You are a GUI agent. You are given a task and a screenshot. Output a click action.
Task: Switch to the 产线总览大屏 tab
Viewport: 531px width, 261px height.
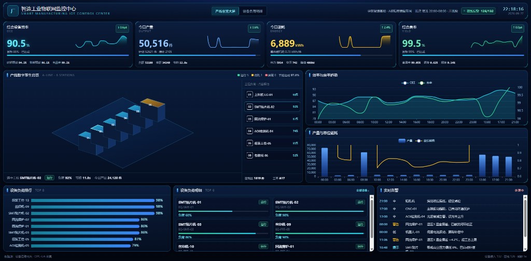tap(225, 11)
